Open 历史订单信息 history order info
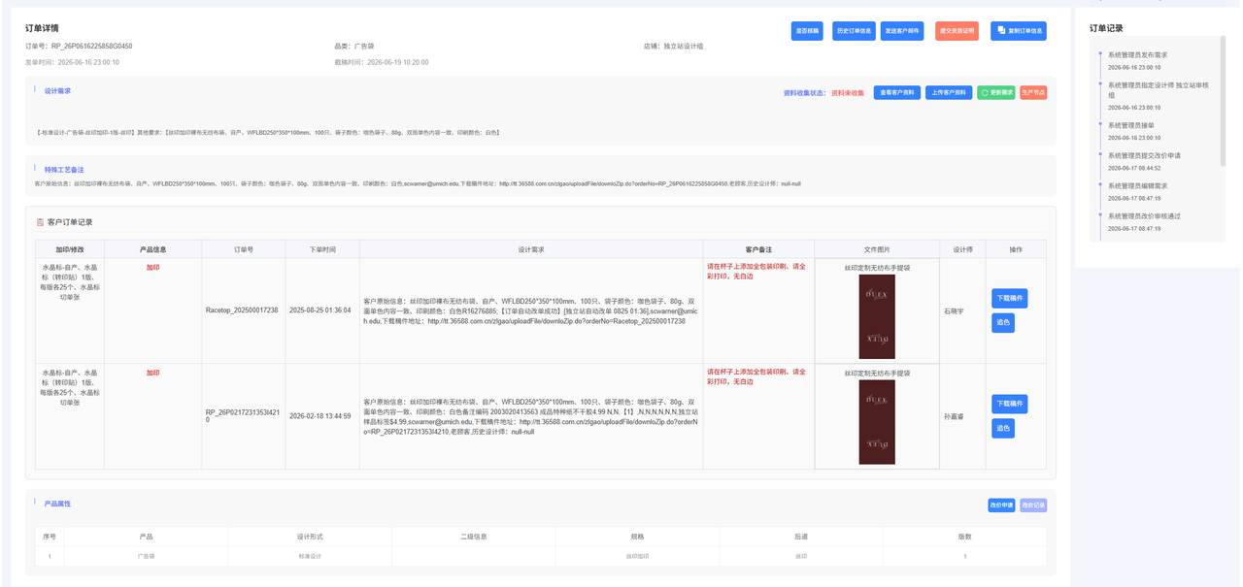1243x587 pixels. pos(855,31)
